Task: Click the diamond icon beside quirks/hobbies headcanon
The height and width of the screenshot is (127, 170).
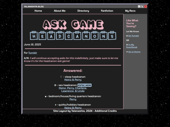Action: [56, 105]
